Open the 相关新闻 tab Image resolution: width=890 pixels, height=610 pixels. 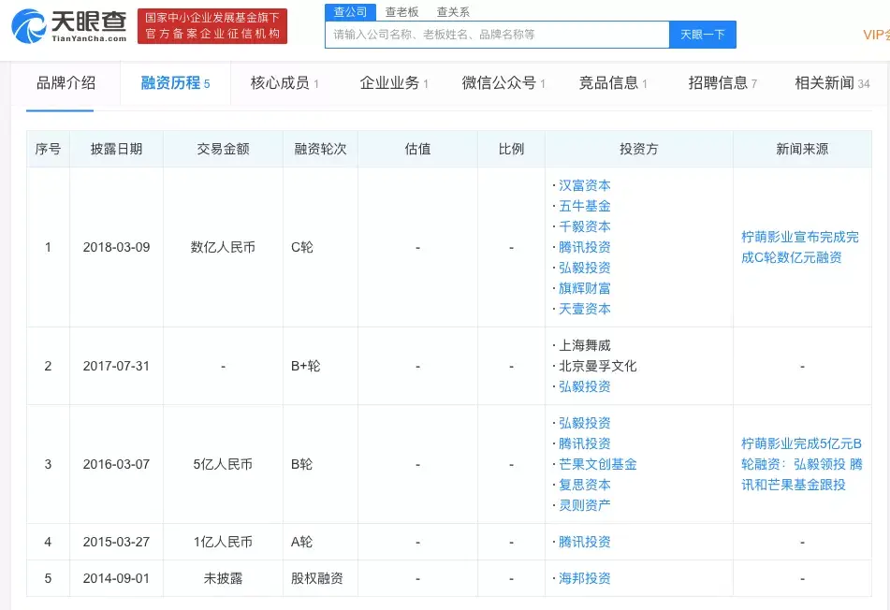pos(831,83)
